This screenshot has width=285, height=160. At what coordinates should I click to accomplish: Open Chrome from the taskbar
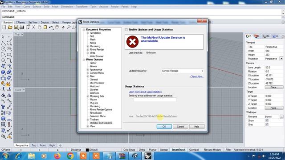tap(70, 156)
